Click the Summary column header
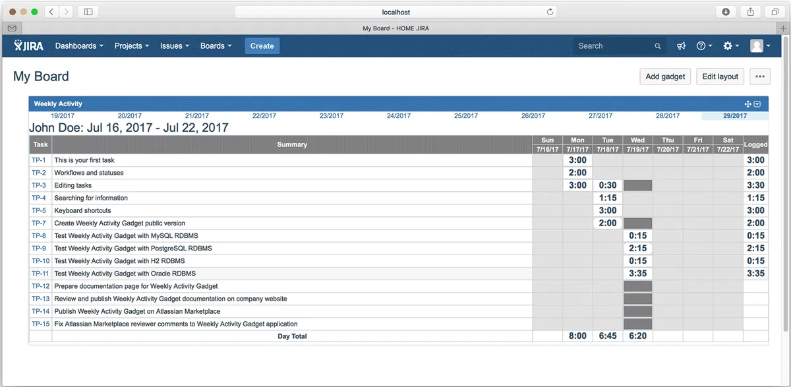The image size is (791, 387). pos(292,144)
